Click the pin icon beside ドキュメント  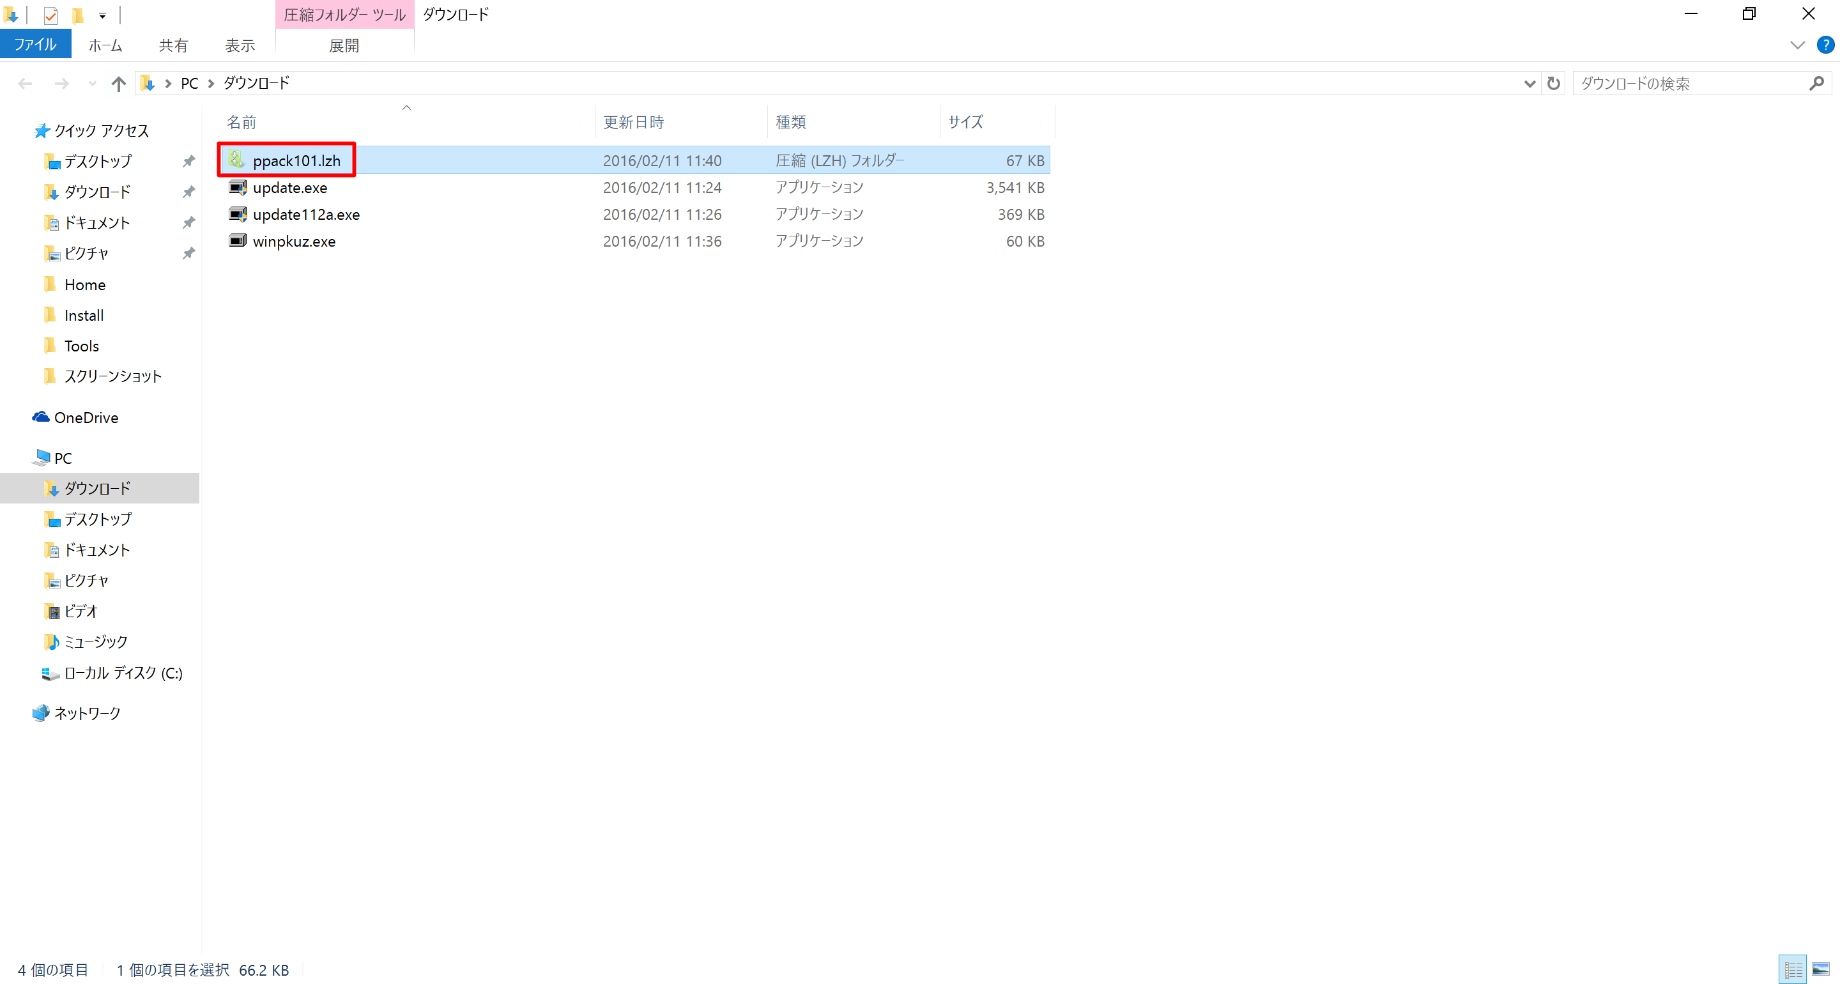(188, 223)
